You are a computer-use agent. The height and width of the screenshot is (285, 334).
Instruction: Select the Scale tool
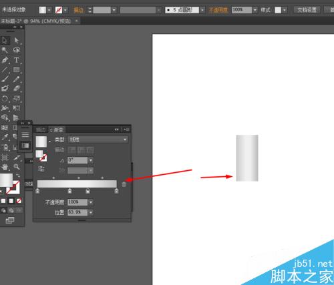[x=16, y=98]
